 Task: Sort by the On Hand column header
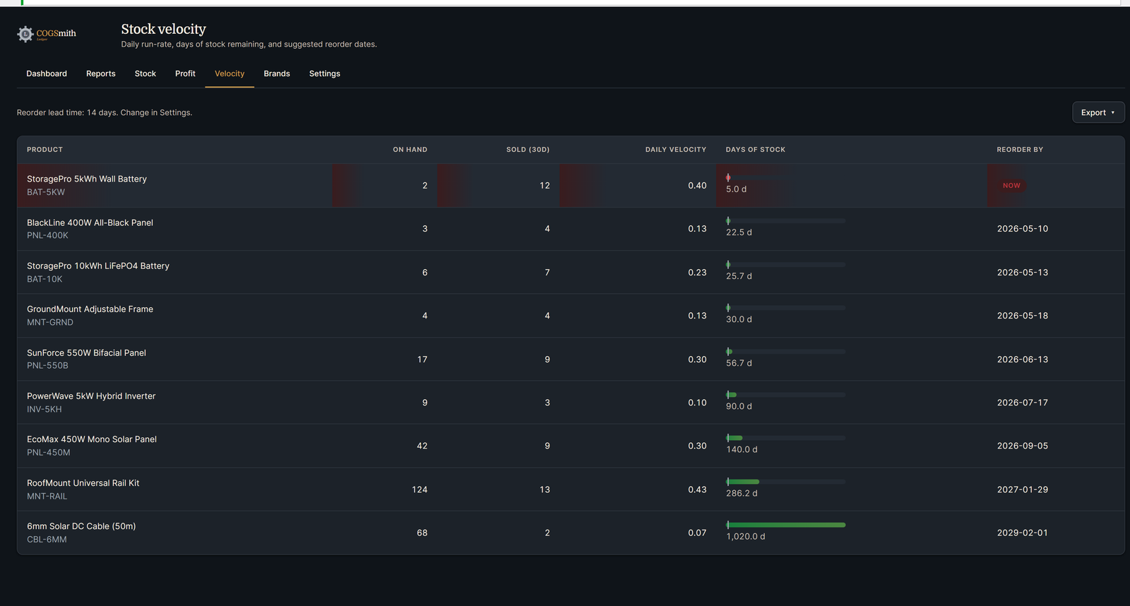(410, 150)
